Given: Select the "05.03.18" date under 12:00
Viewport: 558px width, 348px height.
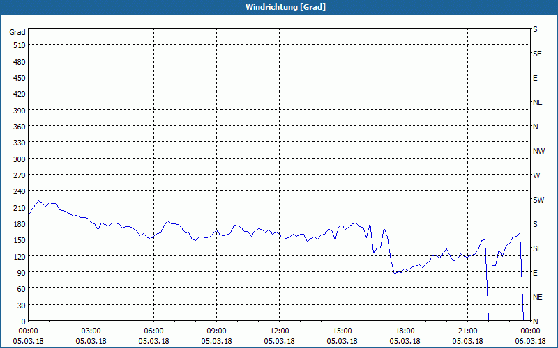Looking at the screenshot, I should pyautogui.click(x=280, y=341).
